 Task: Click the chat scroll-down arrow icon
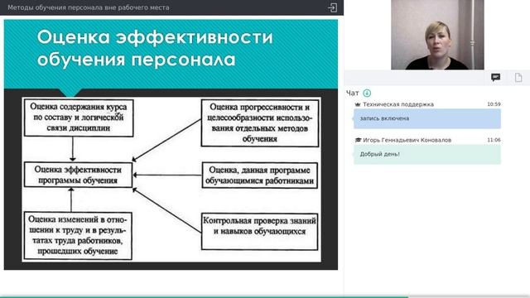tap(367, 93)
